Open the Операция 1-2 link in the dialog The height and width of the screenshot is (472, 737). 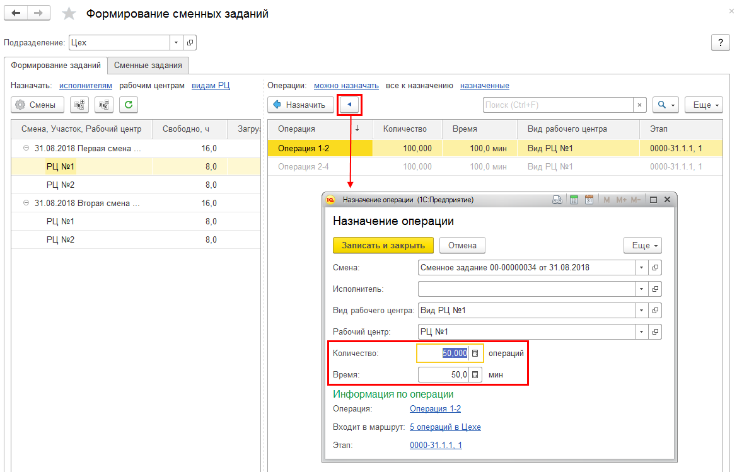(435, 408)
